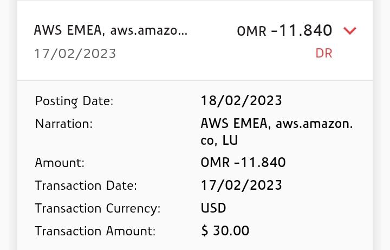Click the Narration label
The image size is (390, 250).
click(x=64, y=124)
